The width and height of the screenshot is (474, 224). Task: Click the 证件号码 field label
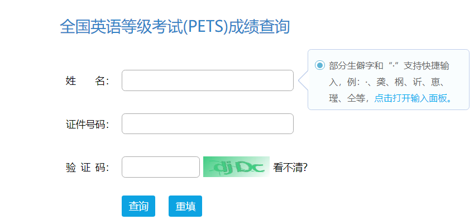[87, 124]
